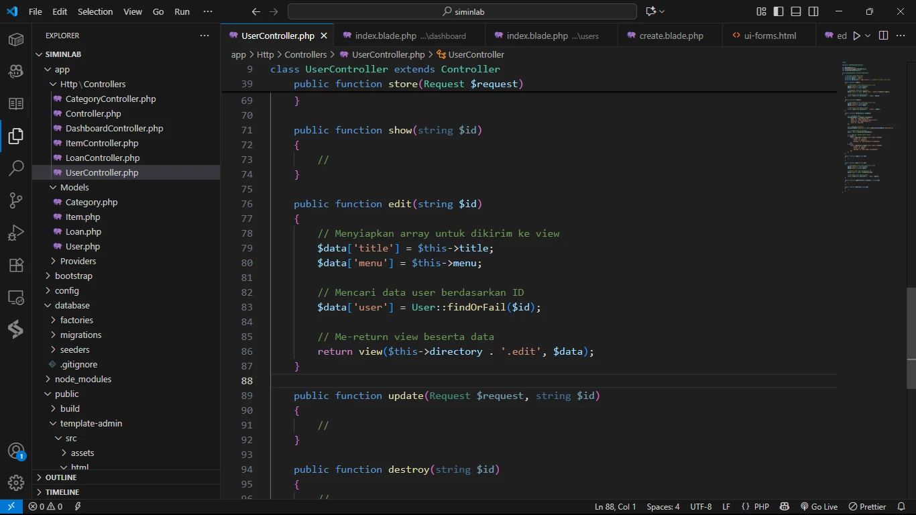Open the Search view in activity bar
The width and height of the screenshot is (916, 515).
click(16, 168)
